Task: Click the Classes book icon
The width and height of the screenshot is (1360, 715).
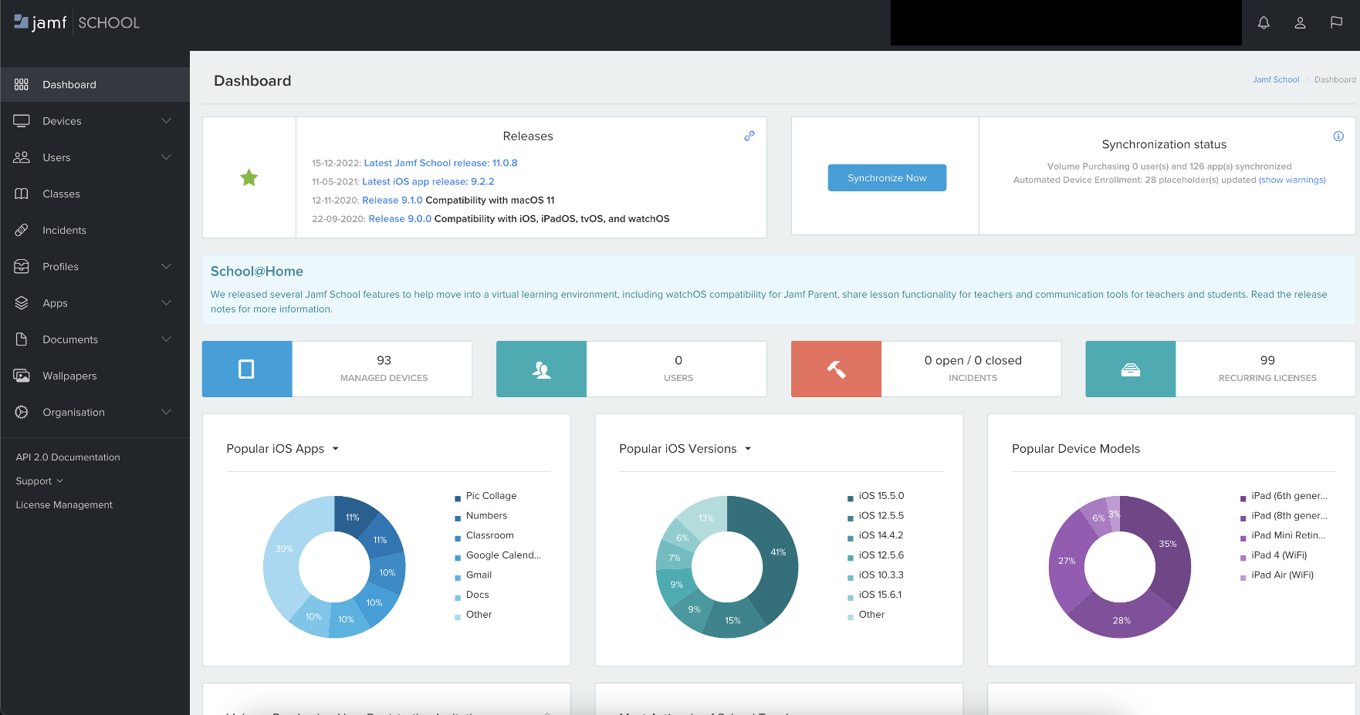Action: [22, 194]
